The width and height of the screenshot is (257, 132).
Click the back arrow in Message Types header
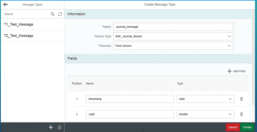[x=6, y=4]
